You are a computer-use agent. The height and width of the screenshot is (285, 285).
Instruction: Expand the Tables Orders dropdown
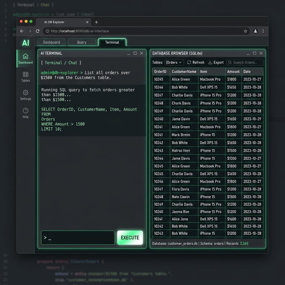click(x=174, y=62)
